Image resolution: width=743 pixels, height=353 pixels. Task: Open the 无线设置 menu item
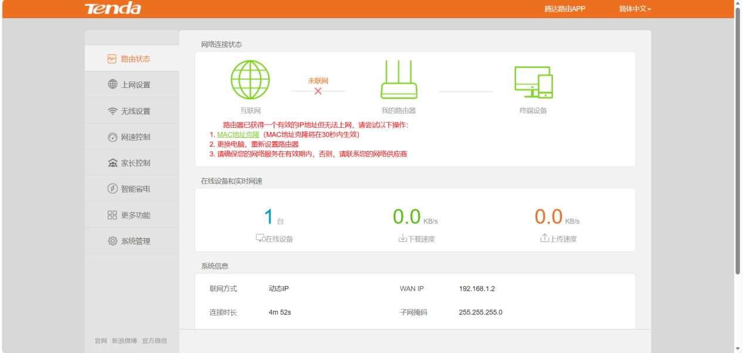coord(132,111)
